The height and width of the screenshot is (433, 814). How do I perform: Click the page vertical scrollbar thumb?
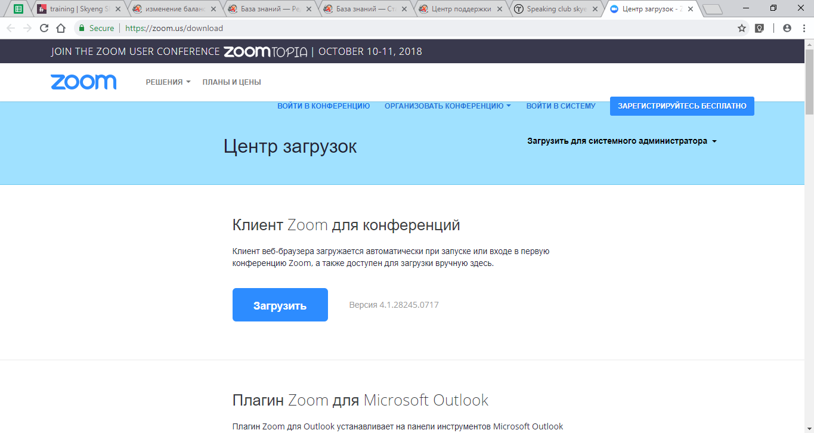[809, 82]
